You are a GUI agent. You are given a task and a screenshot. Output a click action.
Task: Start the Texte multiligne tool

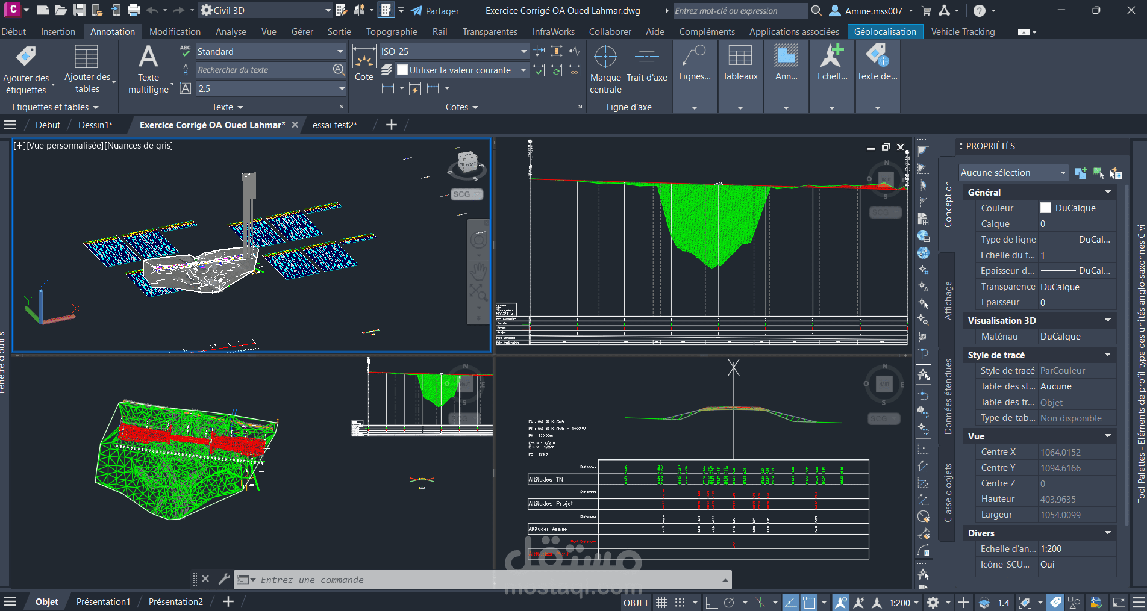pyautogui.click(x=148, y=70)
